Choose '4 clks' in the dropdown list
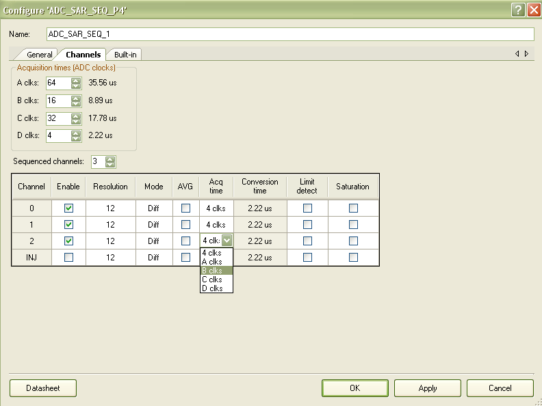Screen dimensions: 542x406 tap(216, 253)
